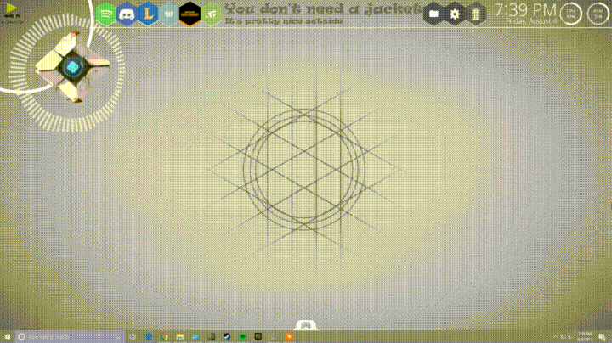Click the game controller icon above taskbar

pos(305,324)
